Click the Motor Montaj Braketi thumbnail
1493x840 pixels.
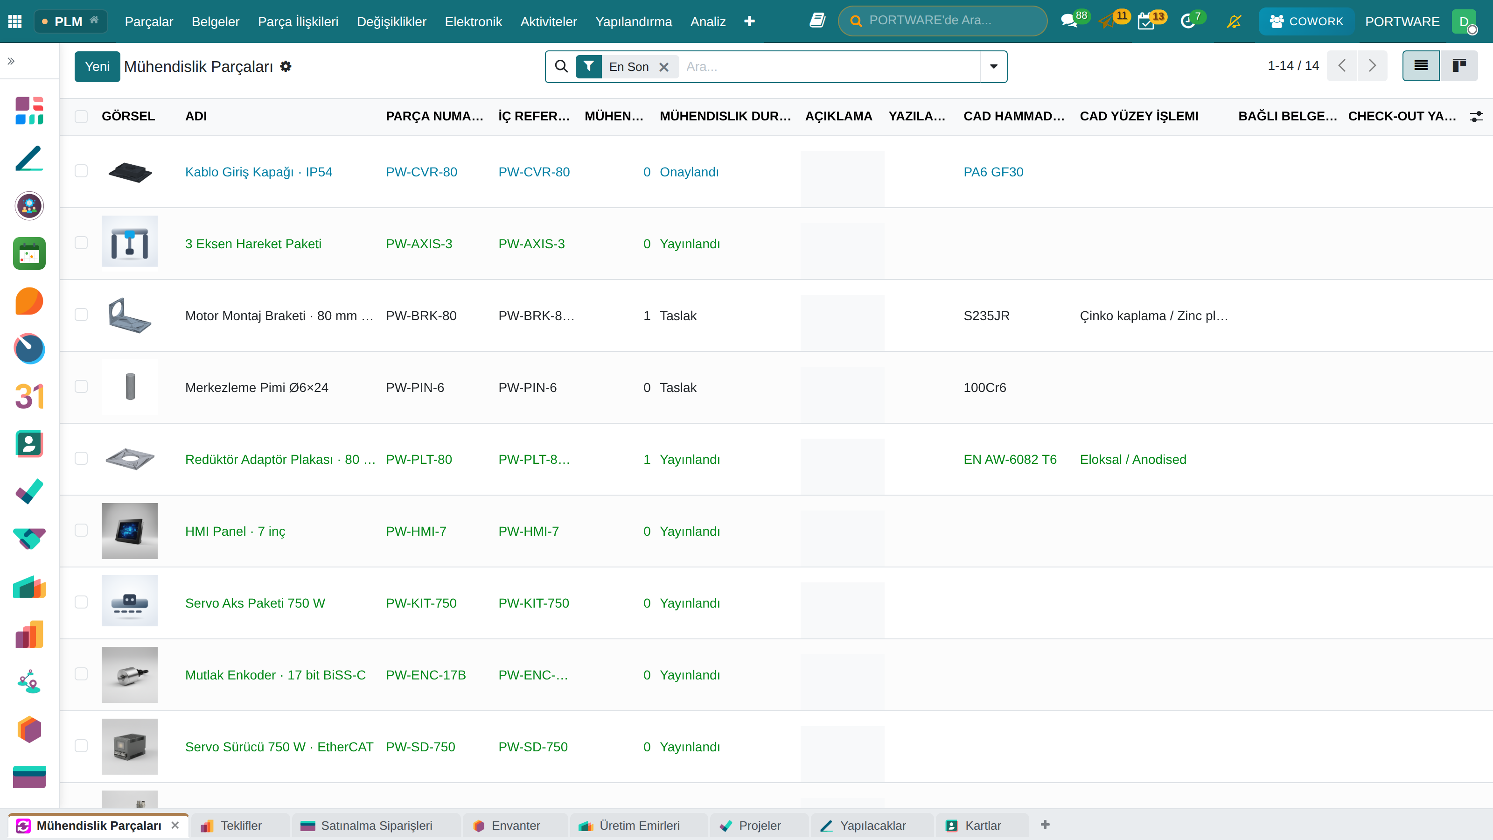coord(129,315)
